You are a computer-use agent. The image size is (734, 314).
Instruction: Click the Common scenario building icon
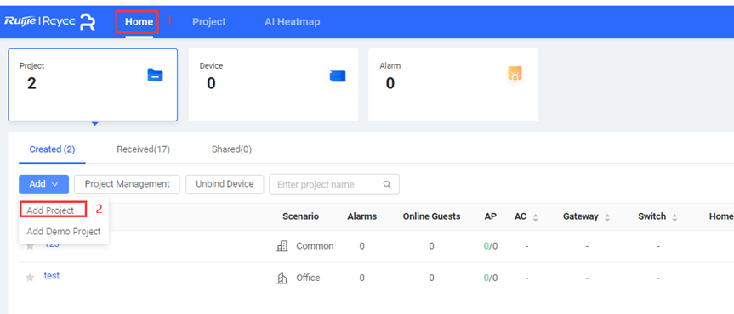click(282, 246)
